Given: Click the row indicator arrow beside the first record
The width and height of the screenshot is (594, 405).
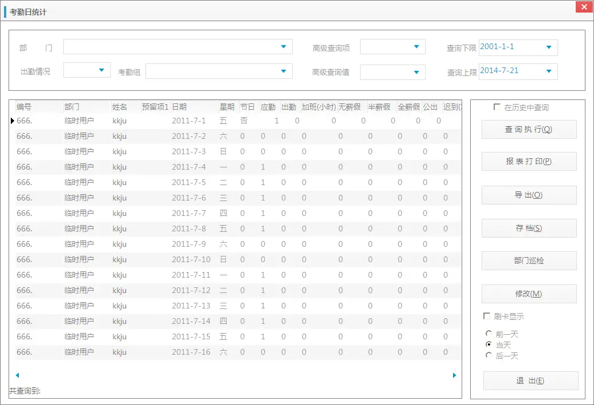Looking at the screenshot, I should (x=12, y=121).
